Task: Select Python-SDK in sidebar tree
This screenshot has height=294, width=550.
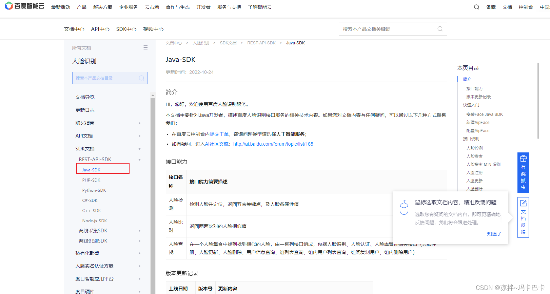Action: click(94, 190)
